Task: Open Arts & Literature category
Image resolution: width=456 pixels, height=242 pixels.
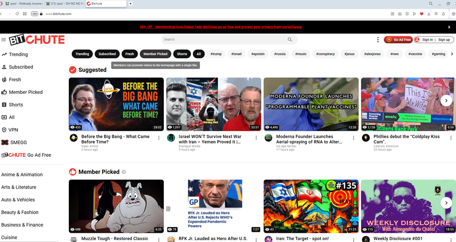Action: point(18,187)
